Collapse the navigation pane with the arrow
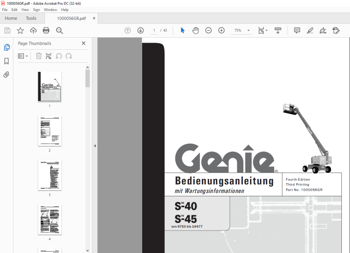350x253 pixels. click(x=95, y=146)
